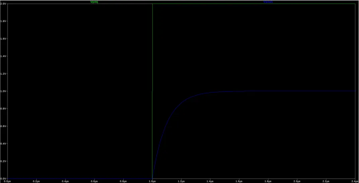Click the 2.0V vertical axis label

[x=3, y=4]
